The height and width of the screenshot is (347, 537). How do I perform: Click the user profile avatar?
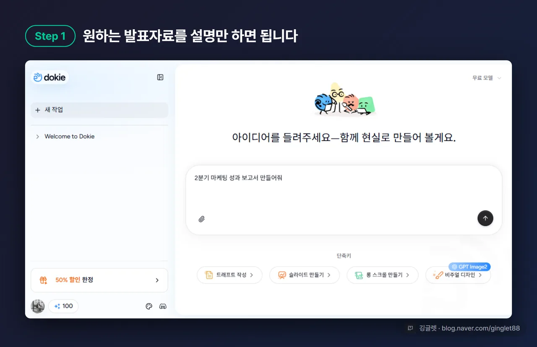[x=38, y=306]
